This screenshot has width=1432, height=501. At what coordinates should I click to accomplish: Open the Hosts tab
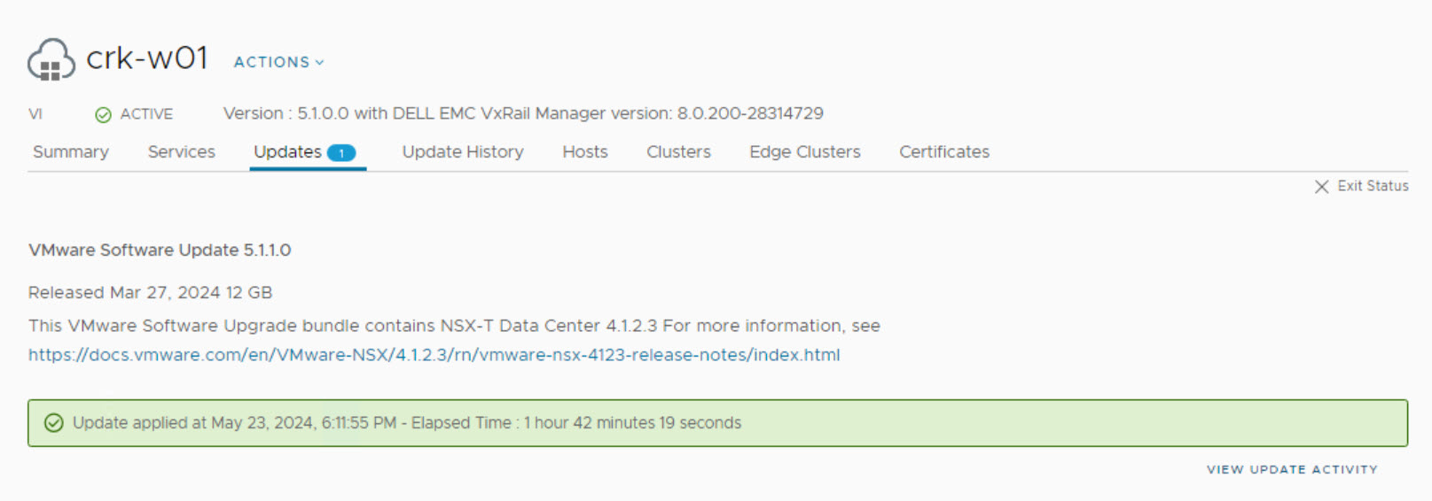(584, 152)
